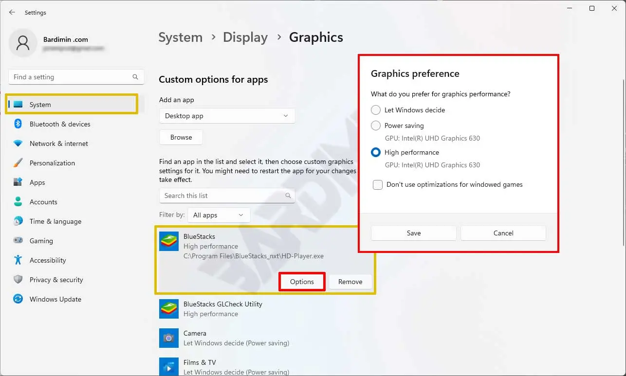Click the Accessibility figure icon
This screenshot has height=376, width=626.
(18, 260)
